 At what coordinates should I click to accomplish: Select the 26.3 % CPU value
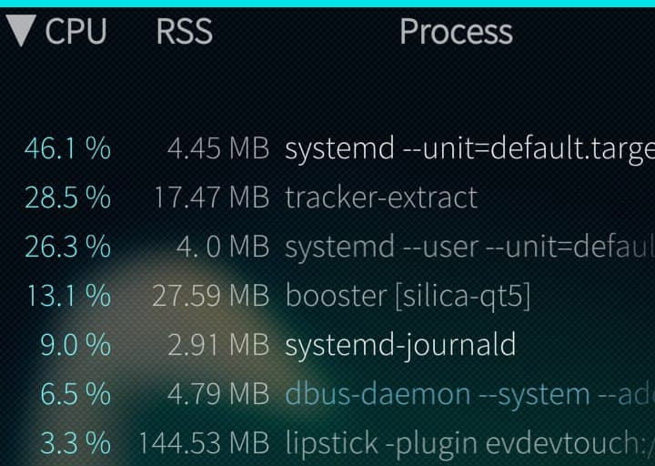(67, 246)
